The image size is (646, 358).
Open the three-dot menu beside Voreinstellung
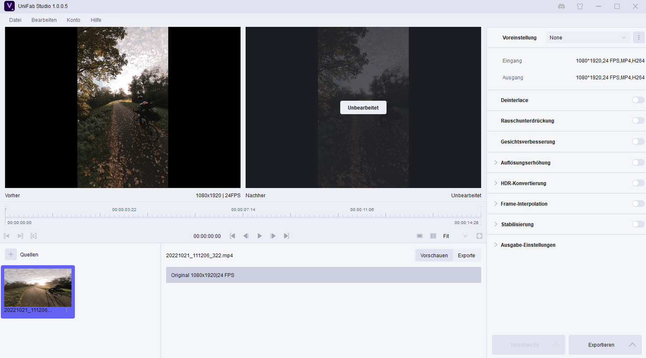click(x=638, y=37)
